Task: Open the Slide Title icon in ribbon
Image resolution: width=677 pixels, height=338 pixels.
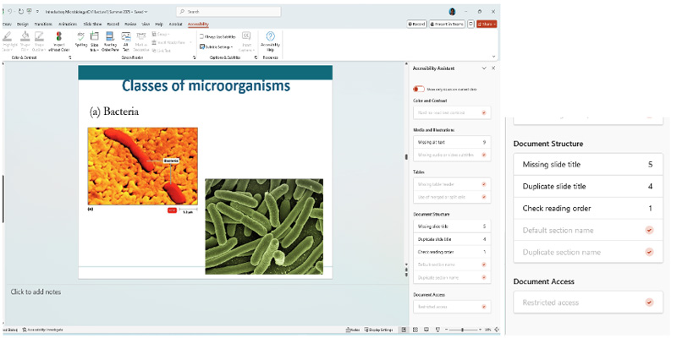Action: (x=95, y=37)
